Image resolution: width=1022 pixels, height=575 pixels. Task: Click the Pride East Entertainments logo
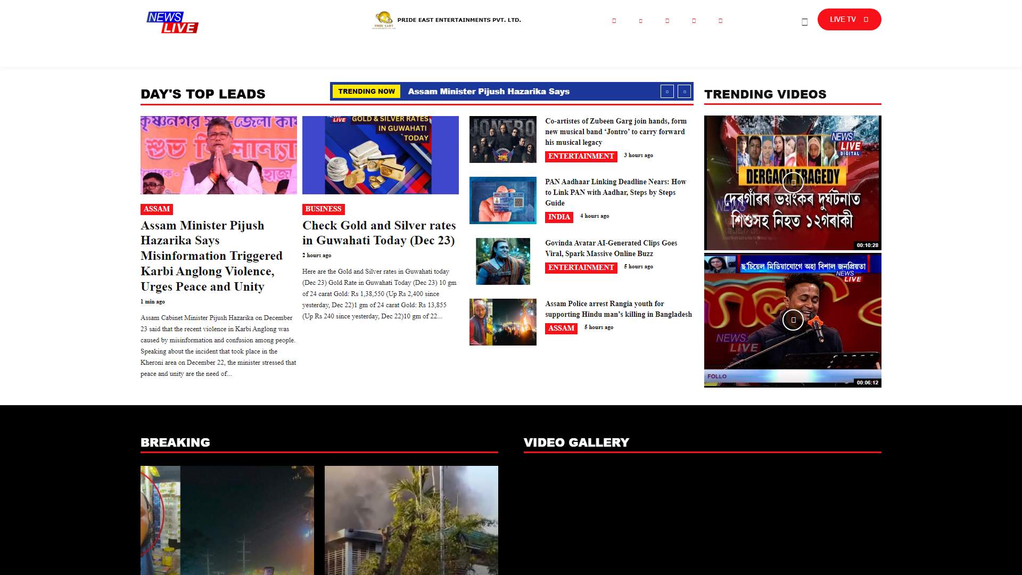[384, 20]
